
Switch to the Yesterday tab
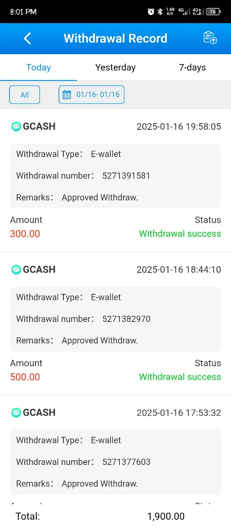115,67
